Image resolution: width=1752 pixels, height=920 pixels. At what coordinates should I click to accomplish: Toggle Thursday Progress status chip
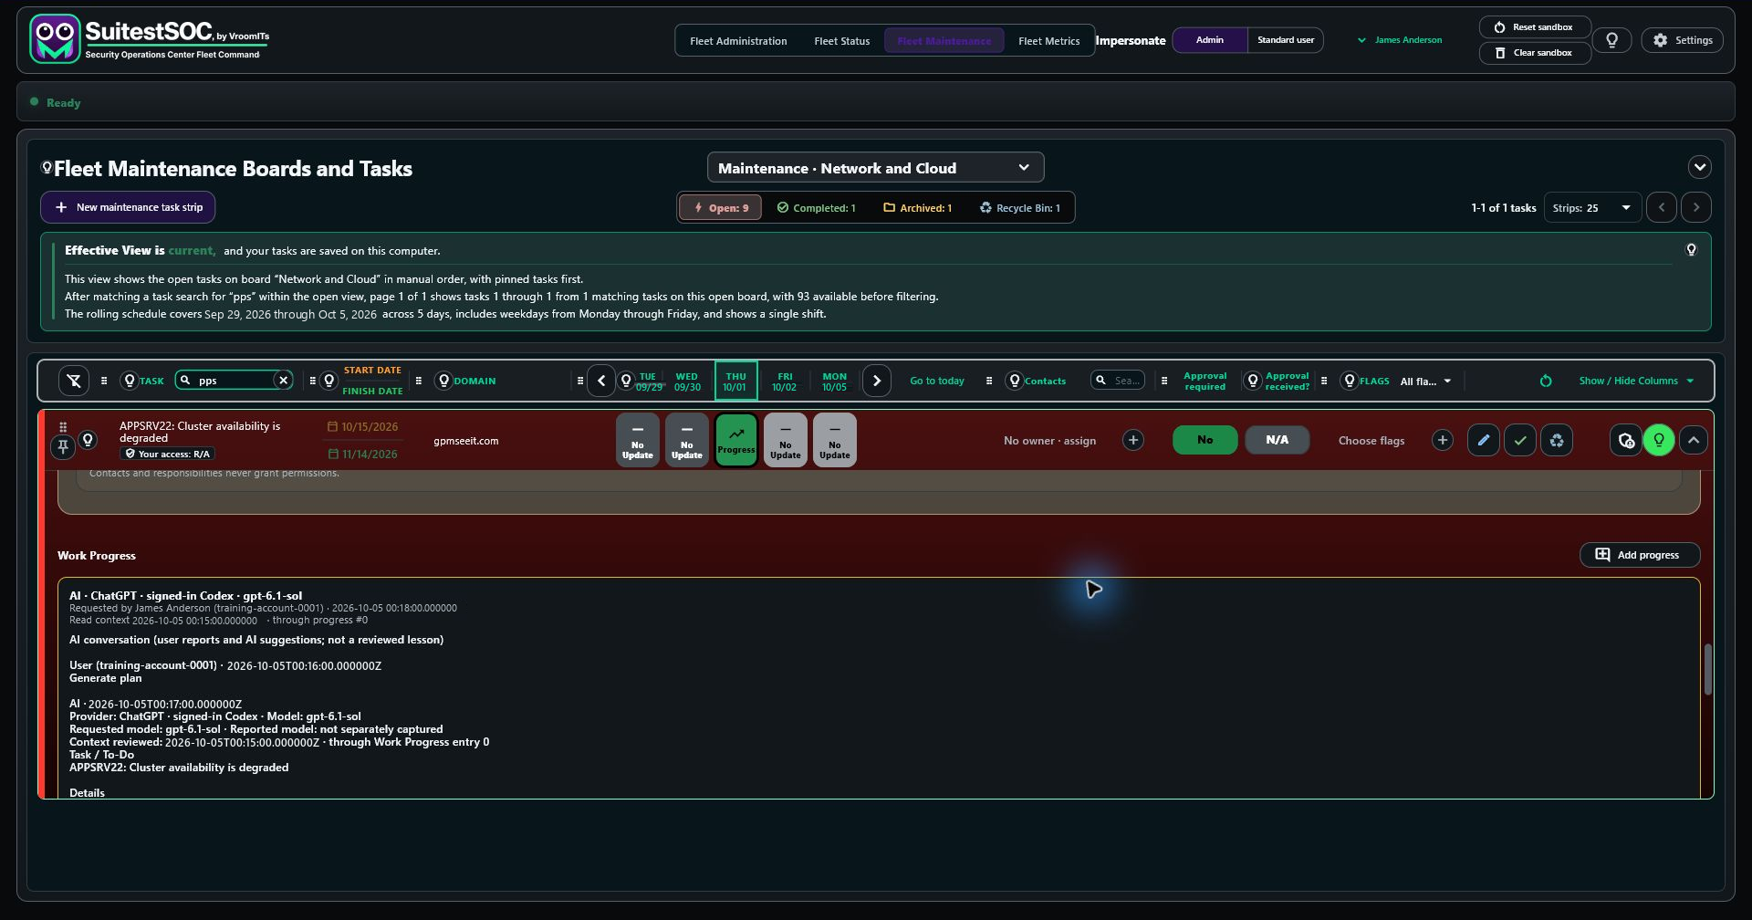pos(736,440)
